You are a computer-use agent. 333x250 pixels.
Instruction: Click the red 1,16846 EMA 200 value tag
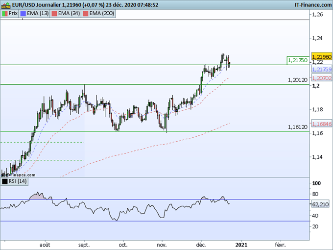coord(322,124)
